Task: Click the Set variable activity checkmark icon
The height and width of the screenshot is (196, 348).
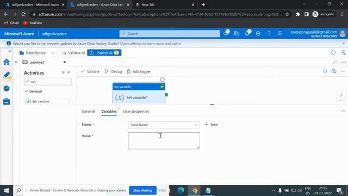Action: pyautogui.click(x=162, y=87)
